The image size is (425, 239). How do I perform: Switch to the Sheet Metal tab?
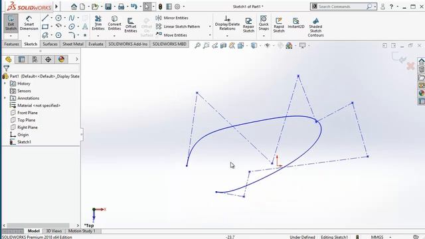tap(73, 44)
